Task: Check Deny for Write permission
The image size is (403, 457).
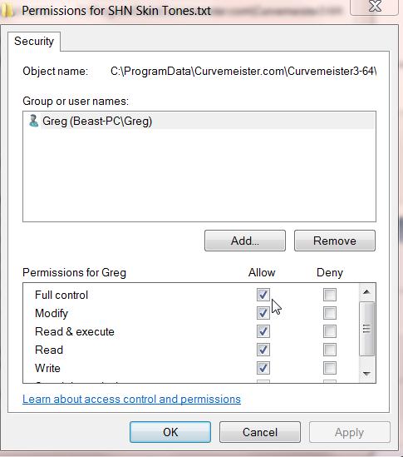Action: click(330, 368)
